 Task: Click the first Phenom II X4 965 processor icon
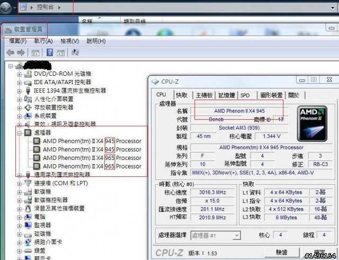[x=37, y=158]
